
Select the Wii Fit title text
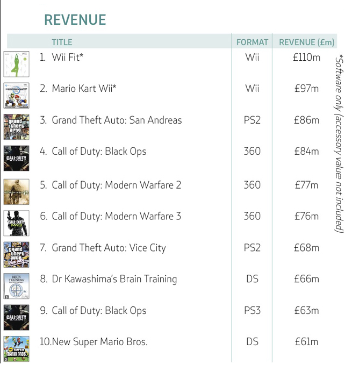(x=68, y=57)
